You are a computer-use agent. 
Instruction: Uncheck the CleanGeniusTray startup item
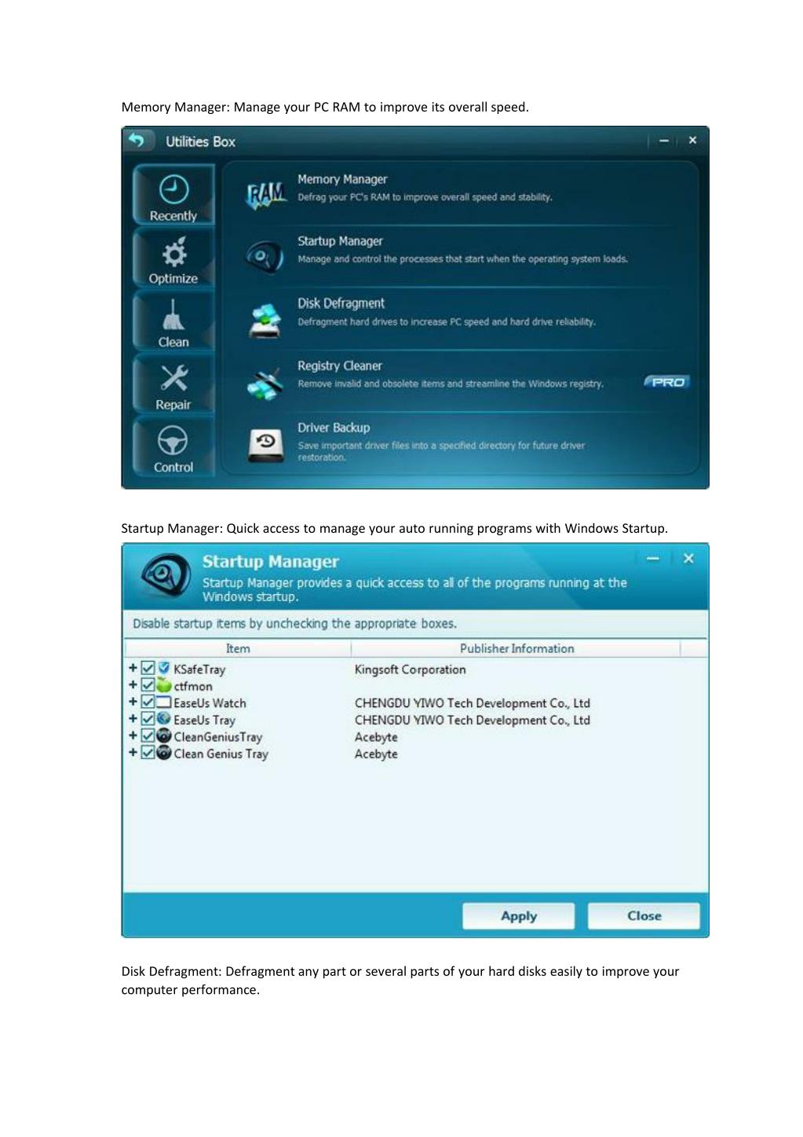[x=148, y=735]
